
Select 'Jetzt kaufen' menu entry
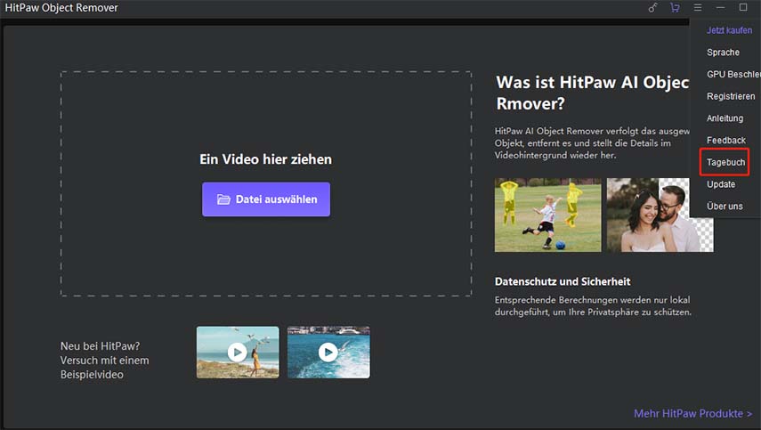pyautogui.click(x=729, y=30)
